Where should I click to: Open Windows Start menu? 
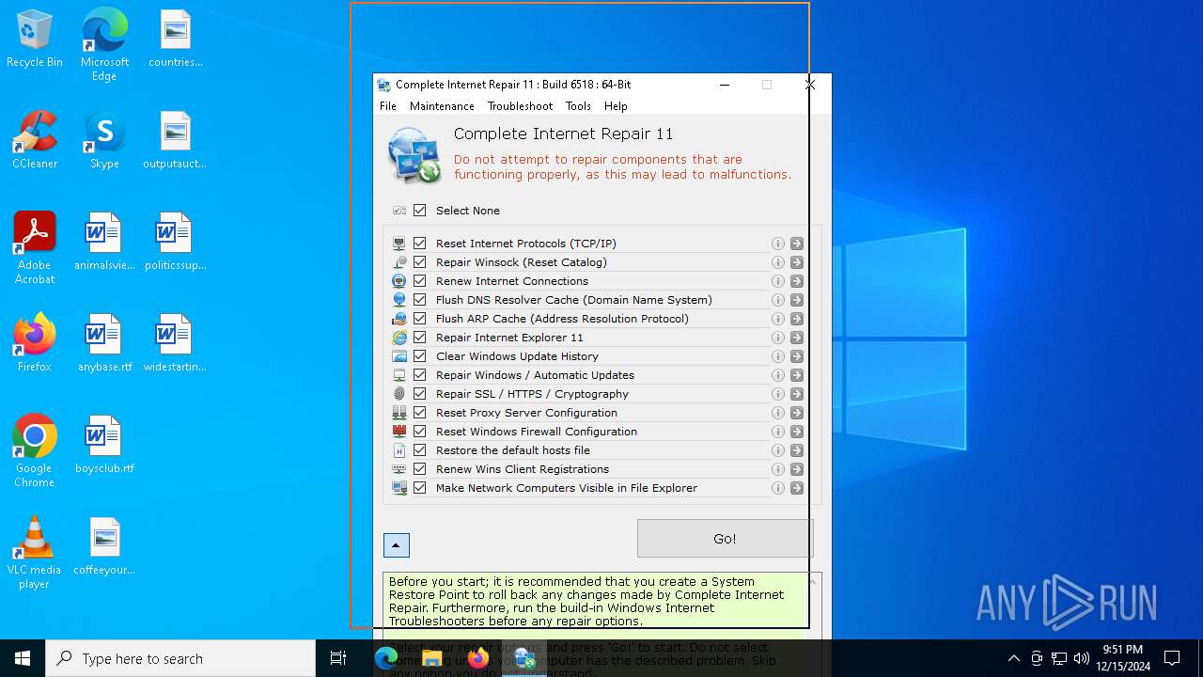coord(23,658)
